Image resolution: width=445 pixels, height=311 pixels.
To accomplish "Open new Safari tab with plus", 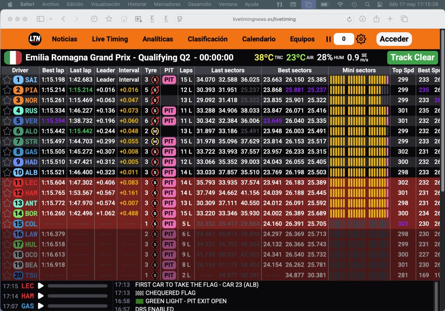I will click(390, 19).
